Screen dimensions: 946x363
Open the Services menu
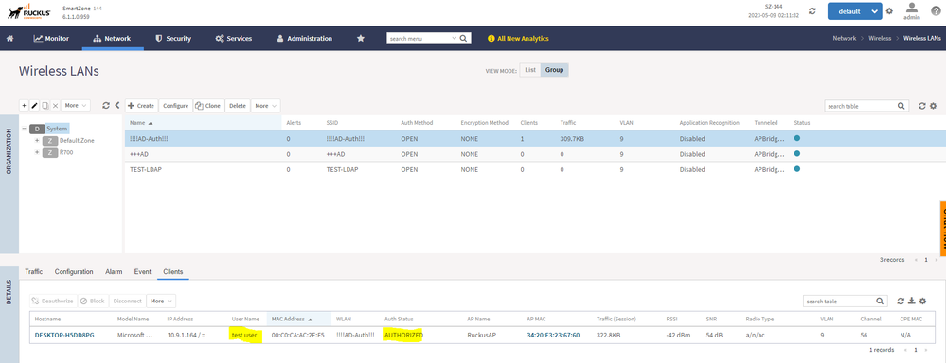coord(234,39)
